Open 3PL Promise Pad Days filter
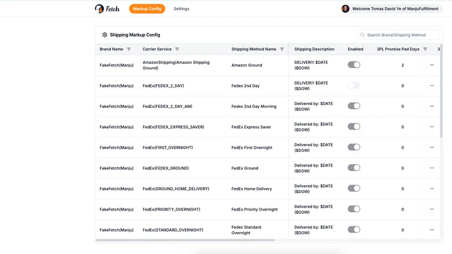The width and height of the screenshot is (452, 254). (x=425, y=49)
